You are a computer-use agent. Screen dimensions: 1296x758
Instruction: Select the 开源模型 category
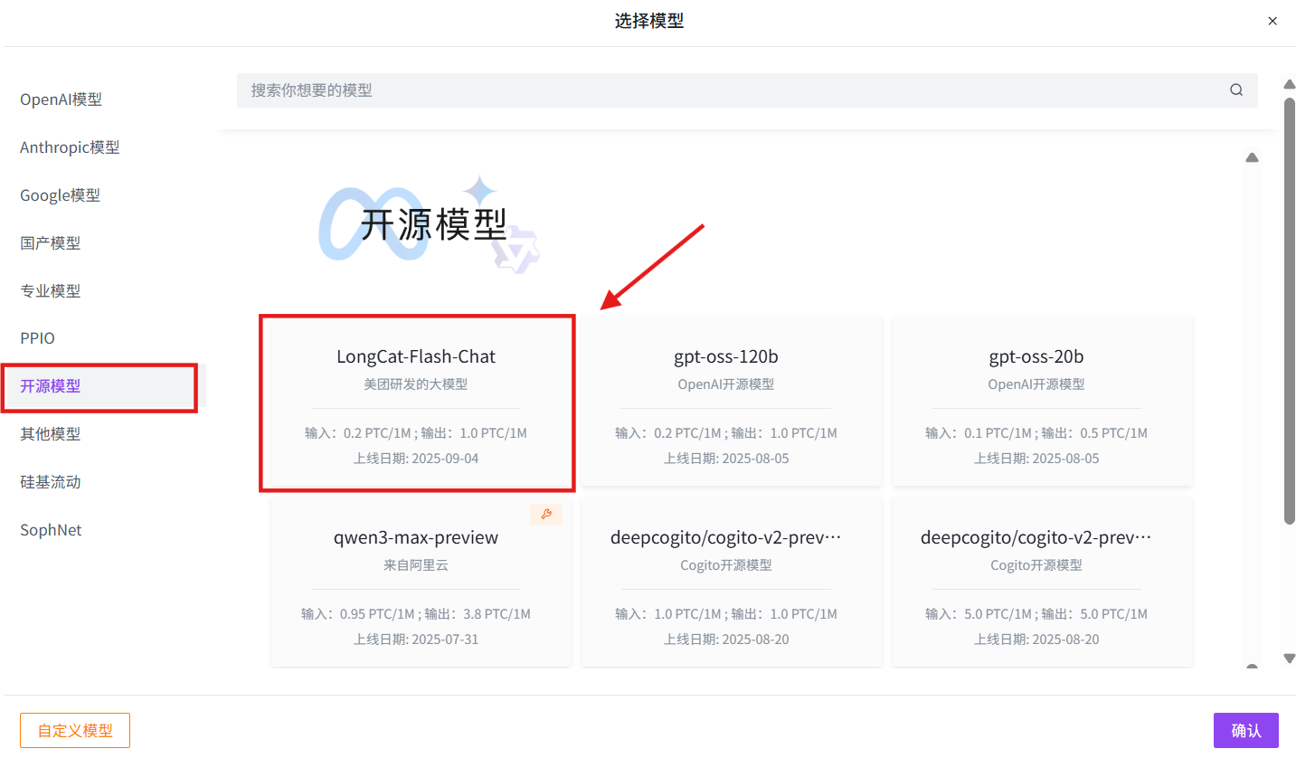click(x=50, y=386)
